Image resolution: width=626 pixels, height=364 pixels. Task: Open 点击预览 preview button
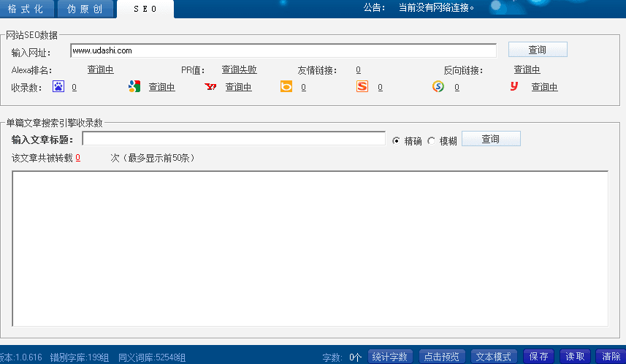pyautogui.click(x=442, y=357)
